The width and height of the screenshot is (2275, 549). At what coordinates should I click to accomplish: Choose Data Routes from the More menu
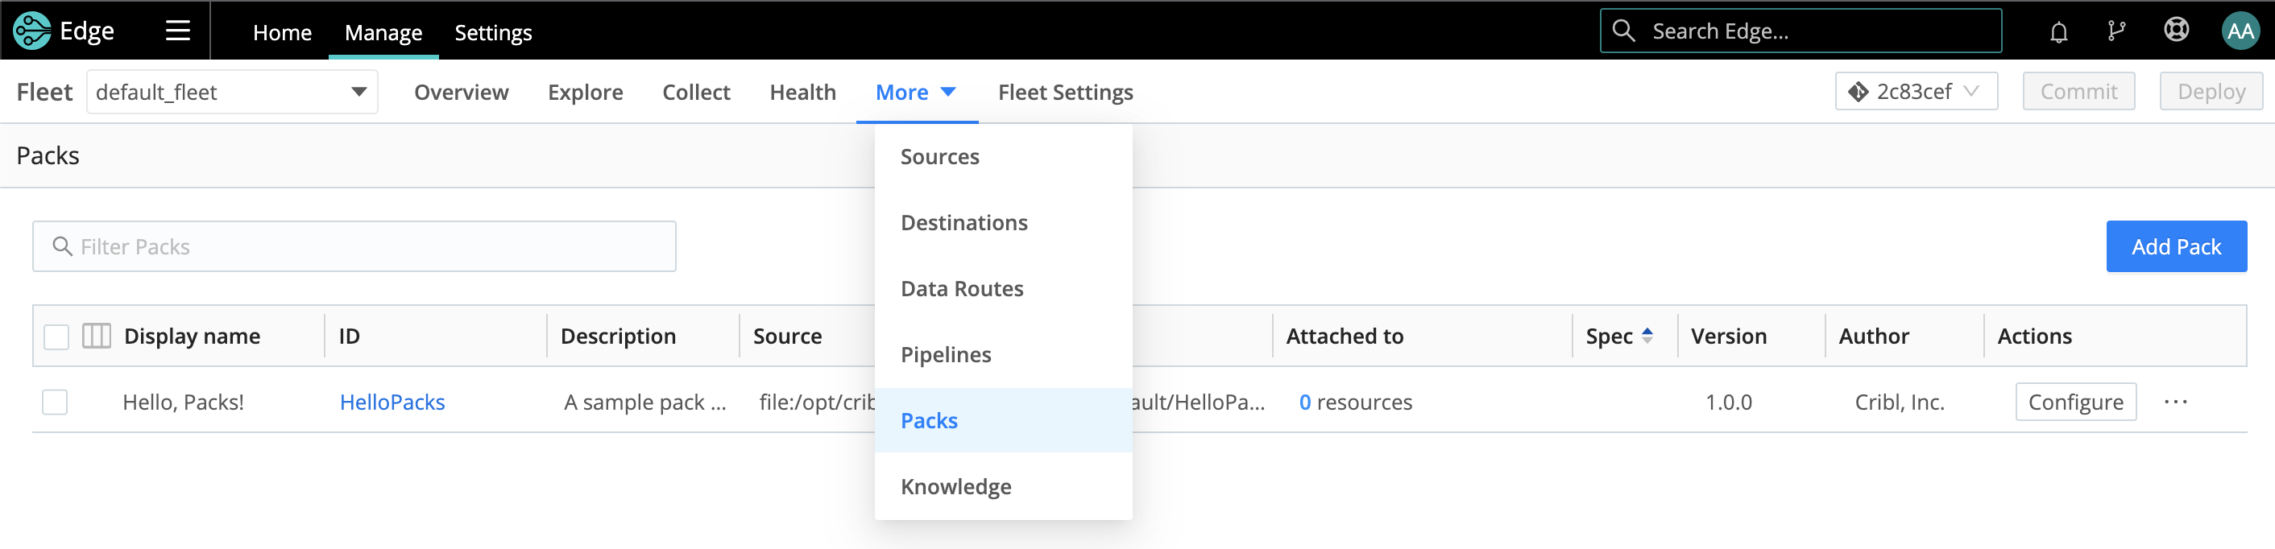(1003, 289)
